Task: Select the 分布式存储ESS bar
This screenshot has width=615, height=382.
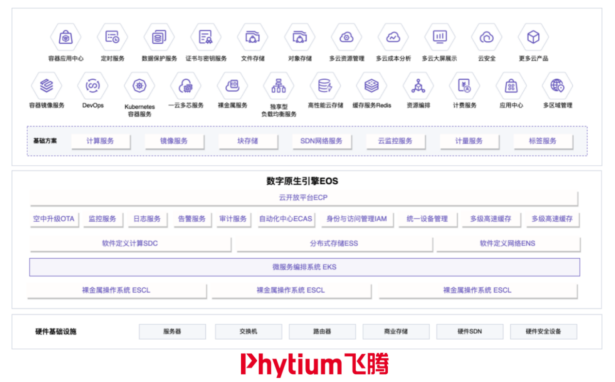Action: tap(334, 243)
